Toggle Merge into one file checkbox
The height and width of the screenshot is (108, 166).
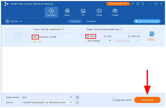tap(113, 100)
